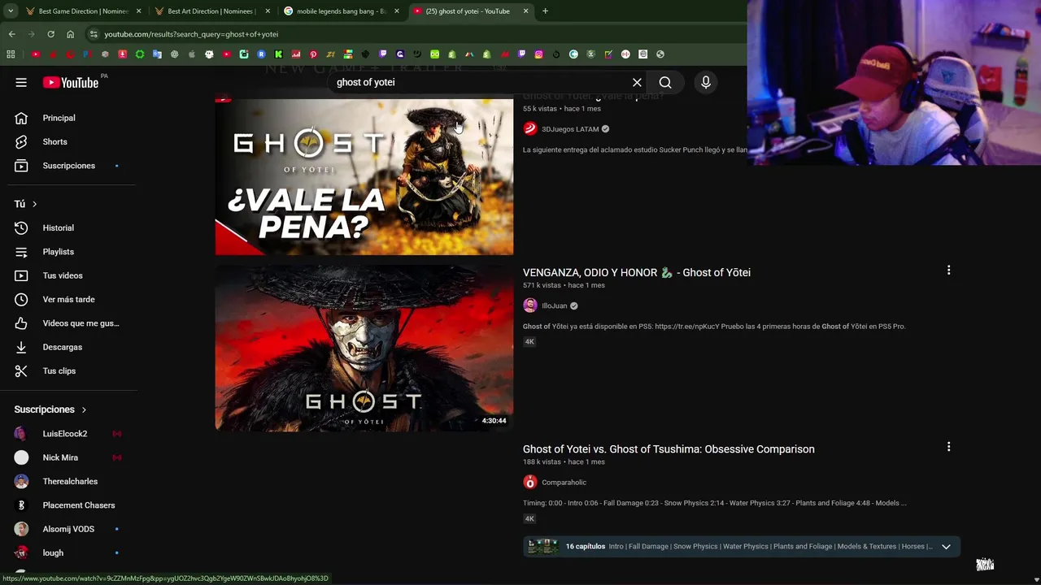This screenshot has height=585, width=1041.
Task: Select the youtube.com URL in address bar
Action: point(191,34)
